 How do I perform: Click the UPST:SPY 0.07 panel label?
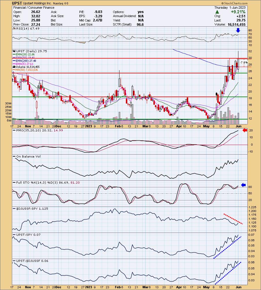click(28, 235)
